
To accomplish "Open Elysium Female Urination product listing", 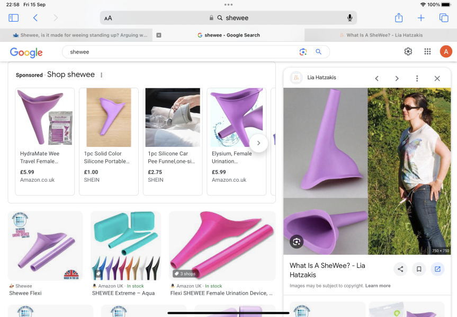I will [x=236, y=142].
